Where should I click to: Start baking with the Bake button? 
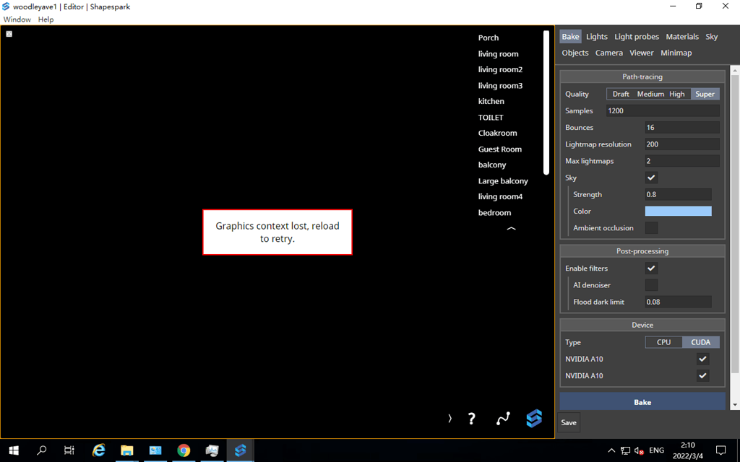click(642, 401)
